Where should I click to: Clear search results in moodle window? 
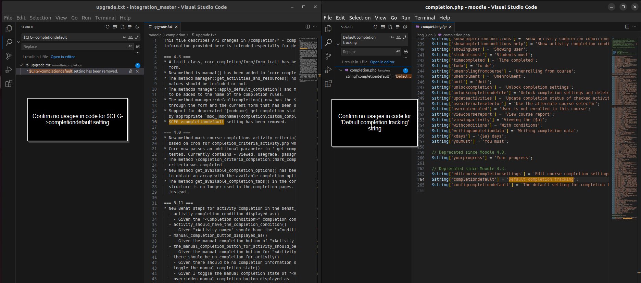[x=383, y=27]
